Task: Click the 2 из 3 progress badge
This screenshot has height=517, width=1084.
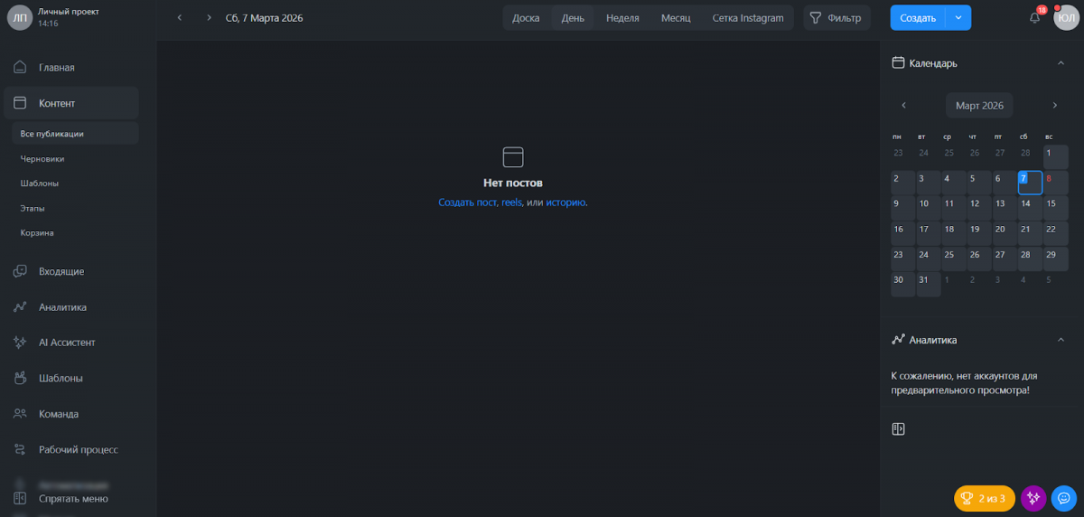Action: 984,498
